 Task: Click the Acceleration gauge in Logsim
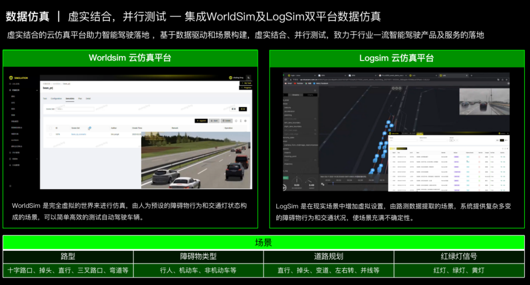pos(297,183)
